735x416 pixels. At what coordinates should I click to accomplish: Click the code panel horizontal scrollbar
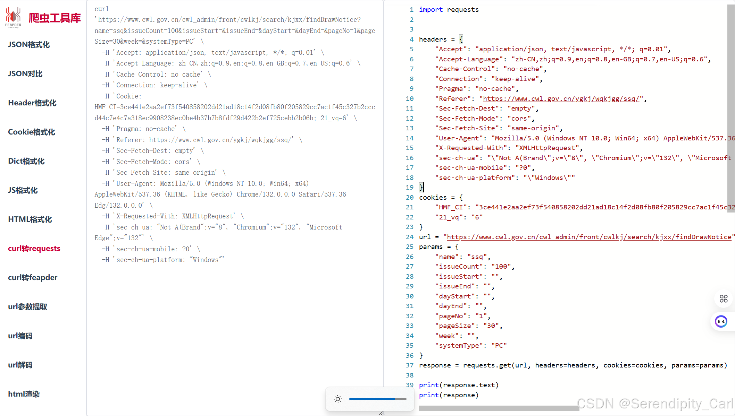[x=499, y=408]
